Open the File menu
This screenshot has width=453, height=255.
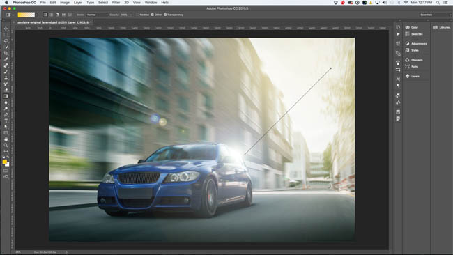(43, 3)
